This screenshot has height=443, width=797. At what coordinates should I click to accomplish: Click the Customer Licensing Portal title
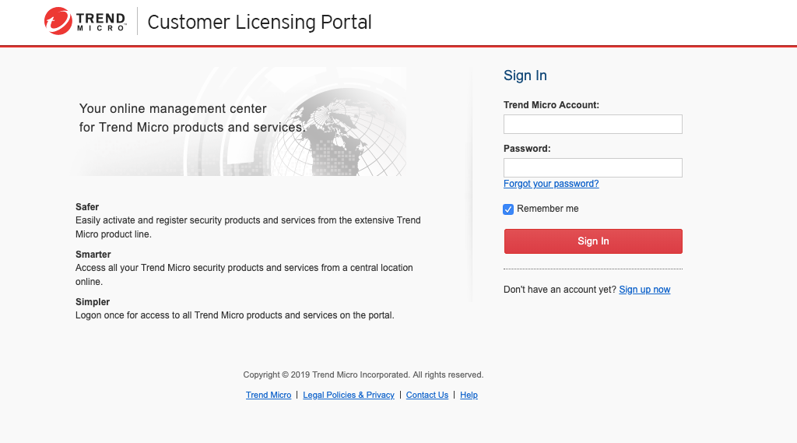click(259, 22)
